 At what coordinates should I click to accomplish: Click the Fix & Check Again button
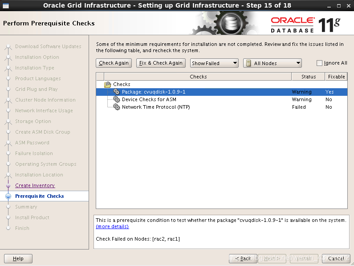pos(161,63)
